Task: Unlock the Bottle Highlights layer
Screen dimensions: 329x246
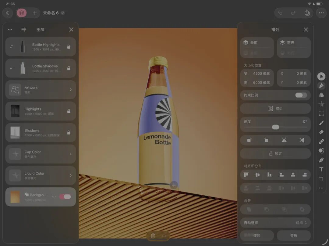Action: click(x=69, y=47)
